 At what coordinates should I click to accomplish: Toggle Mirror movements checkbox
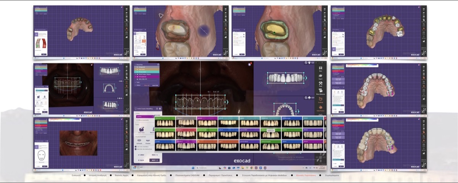[137, 120]
